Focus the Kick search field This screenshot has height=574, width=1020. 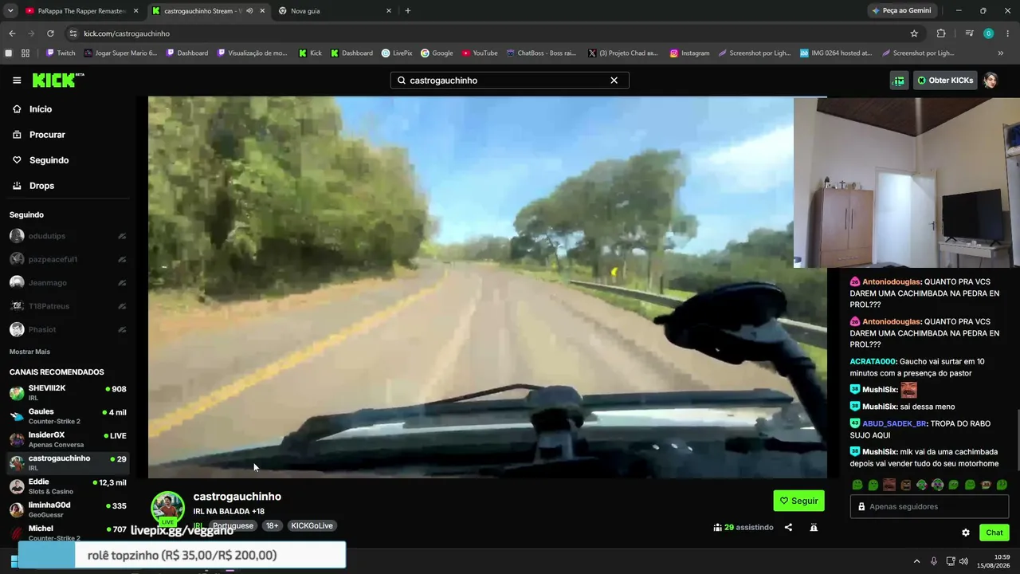coord(509,81)
